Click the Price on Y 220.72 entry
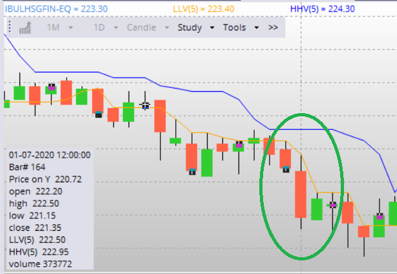 click(45, 179)
